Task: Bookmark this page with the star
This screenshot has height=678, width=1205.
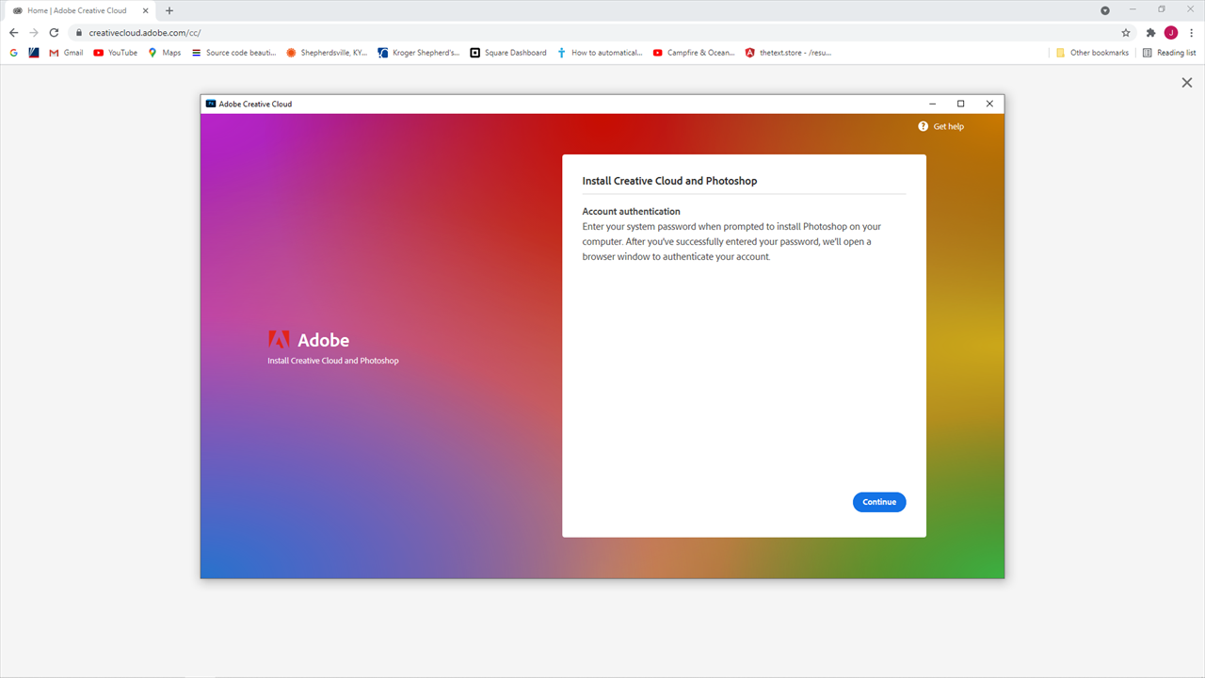Action: [x=1126, y=32]
